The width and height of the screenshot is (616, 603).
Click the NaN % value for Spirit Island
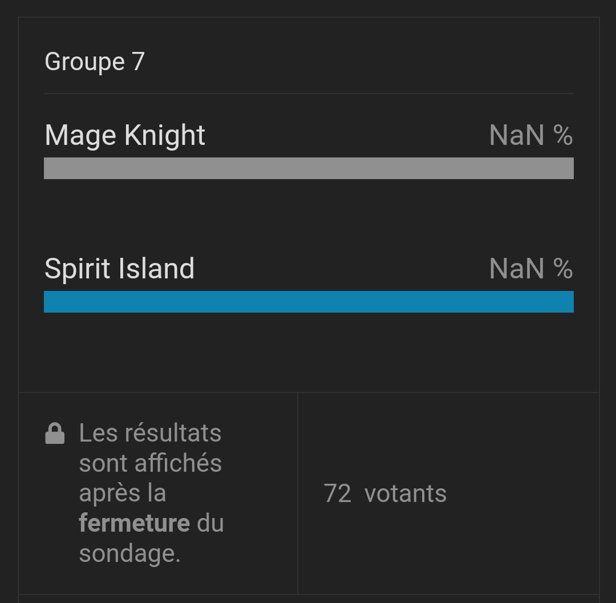click(x=531, y=269)
